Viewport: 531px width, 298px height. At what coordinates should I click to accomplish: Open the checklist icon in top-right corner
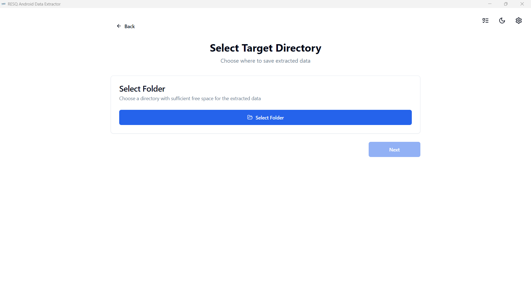coord(485,21)
